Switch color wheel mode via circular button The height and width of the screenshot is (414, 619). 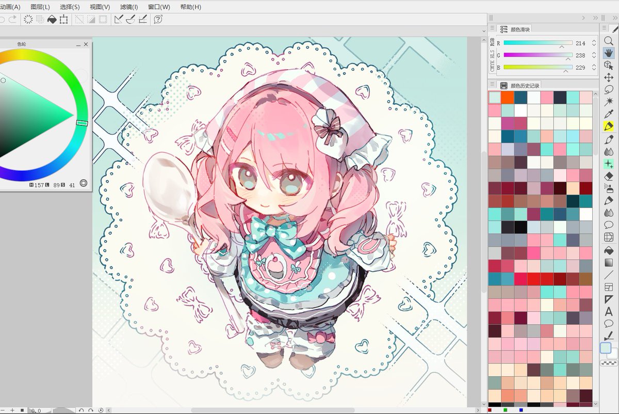84,183
